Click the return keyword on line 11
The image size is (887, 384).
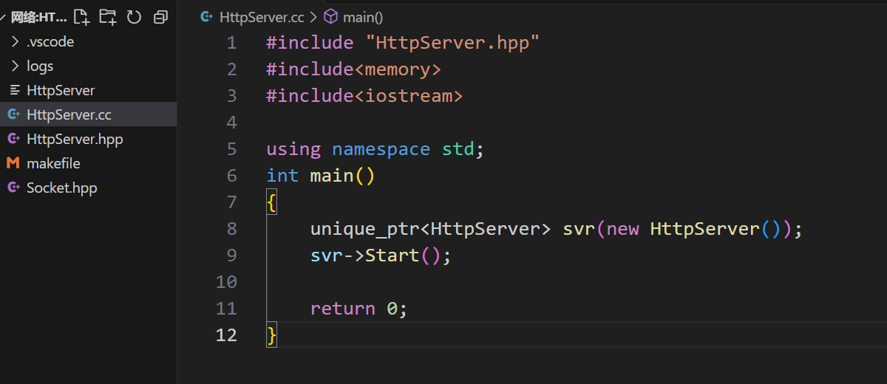[x=342, y=309]
